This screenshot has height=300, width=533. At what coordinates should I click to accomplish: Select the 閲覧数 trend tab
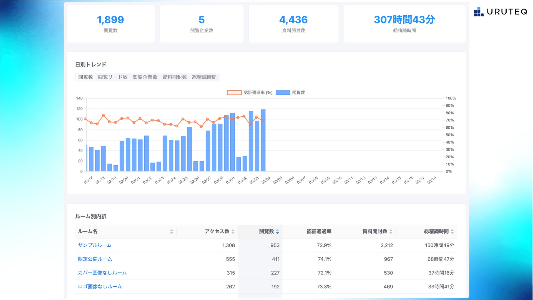[x=86, y=77]
